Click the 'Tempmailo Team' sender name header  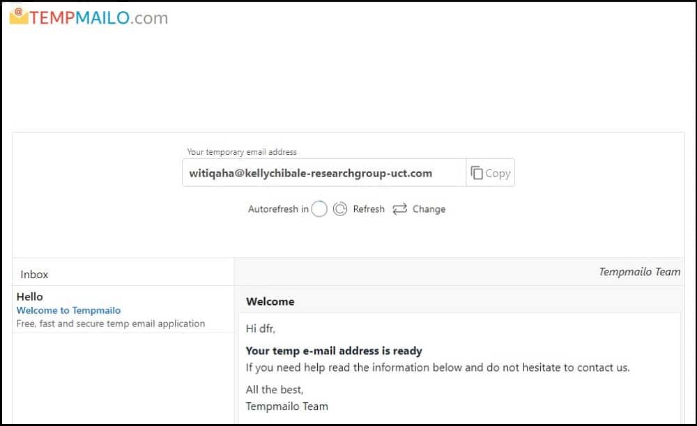639,272
